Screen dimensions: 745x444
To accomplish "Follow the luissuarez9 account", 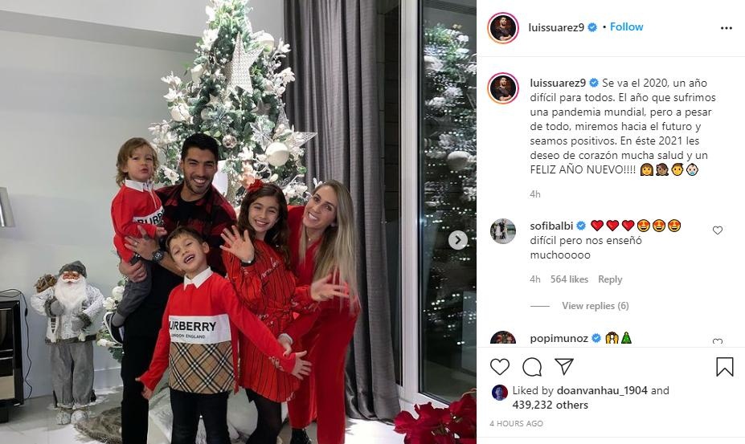I will [x=626, y=27].
